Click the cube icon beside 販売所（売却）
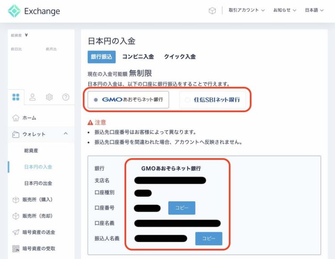 [x=16, y=216]
